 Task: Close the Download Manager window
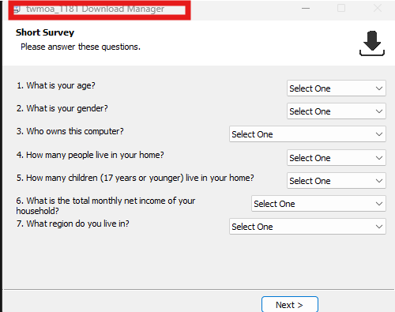pyautogui.click(x=378, y=8)
